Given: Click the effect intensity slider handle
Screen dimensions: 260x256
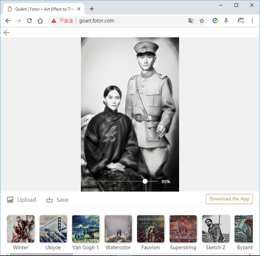Looking at the screenshot, I should tap(145, 181).
